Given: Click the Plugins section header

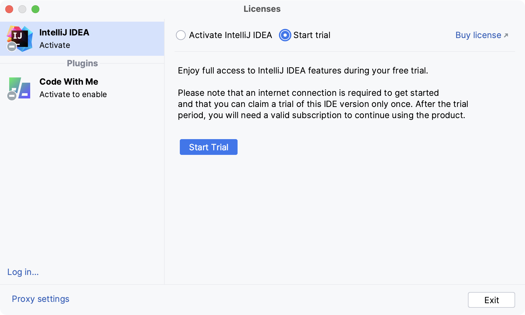Looking at the screenshot, I should click(82, 63).
